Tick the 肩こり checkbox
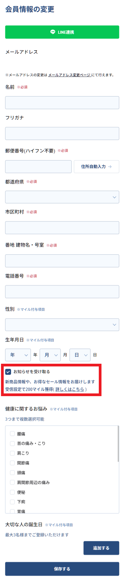The height and width of the screenshot is (579, 125). 12,453
